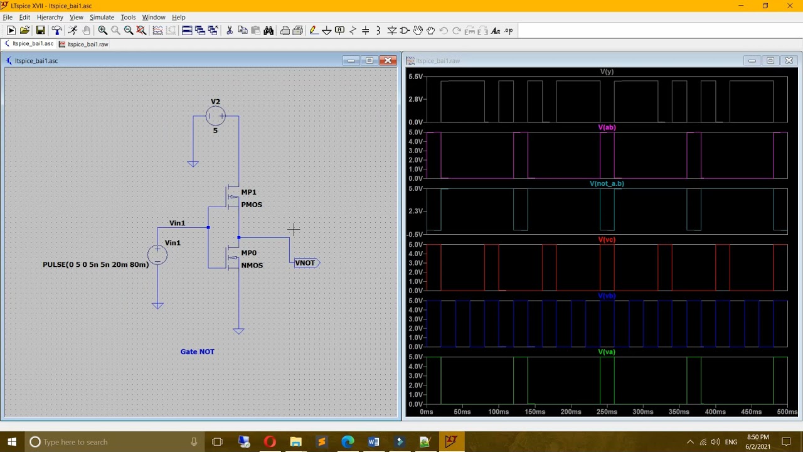This screenshot has width=803, height=452.
Task: Click the 'Gate NOT' text annotation
Action: tap(197, 352)
